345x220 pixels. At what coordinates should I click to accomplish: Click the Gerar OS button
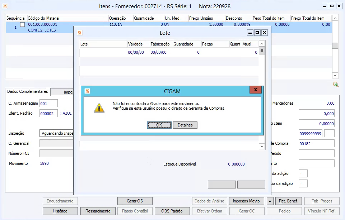tap(135, 201)
